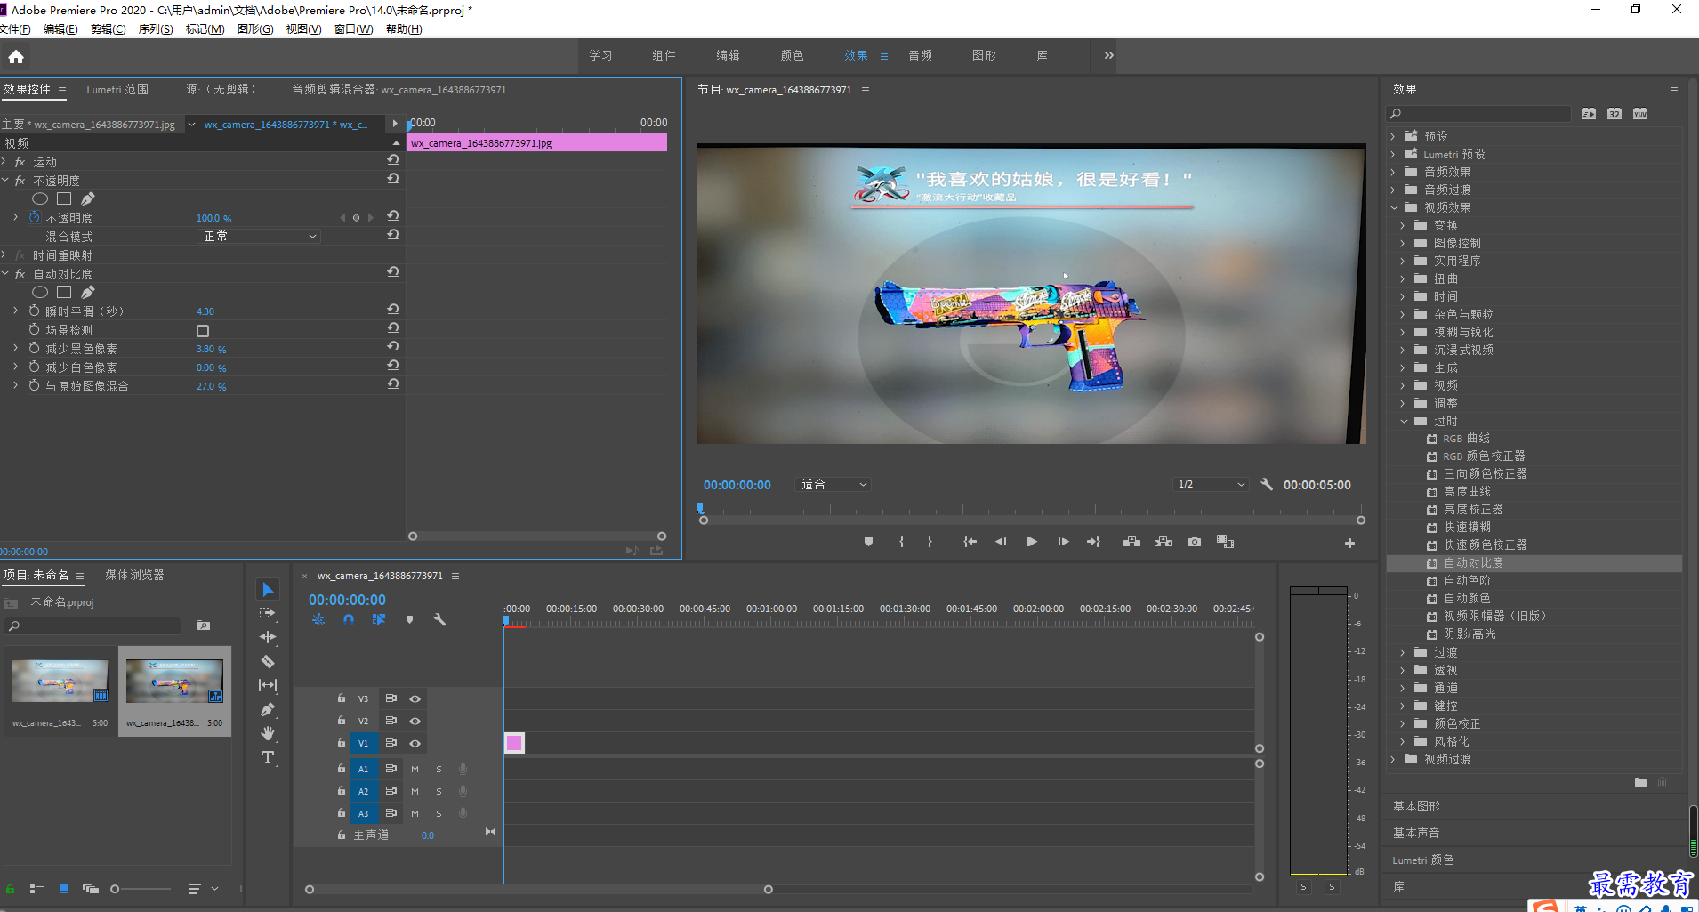This screenshot has width=1699, height=912.
Task: Expand the Presets folder in Effects
Action: click(1394, 136)
